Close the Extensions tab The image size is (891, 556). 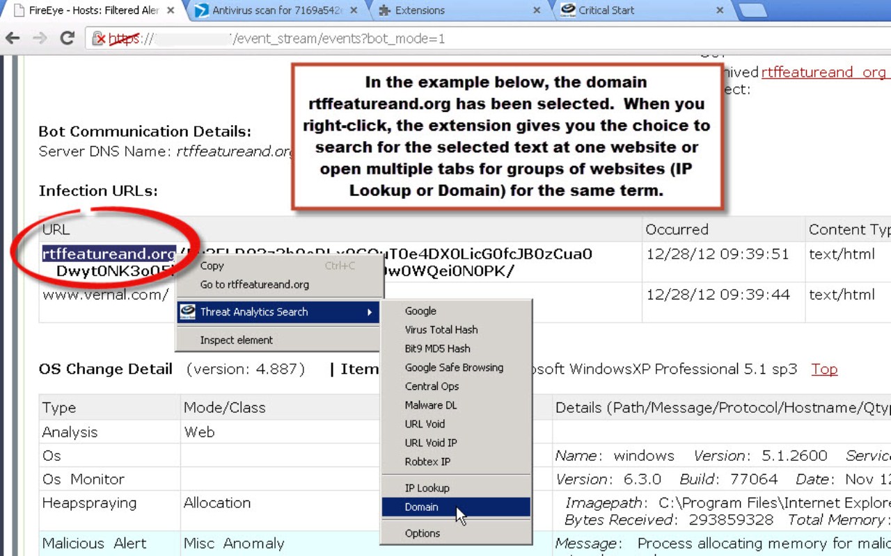[x=536, y=10]
